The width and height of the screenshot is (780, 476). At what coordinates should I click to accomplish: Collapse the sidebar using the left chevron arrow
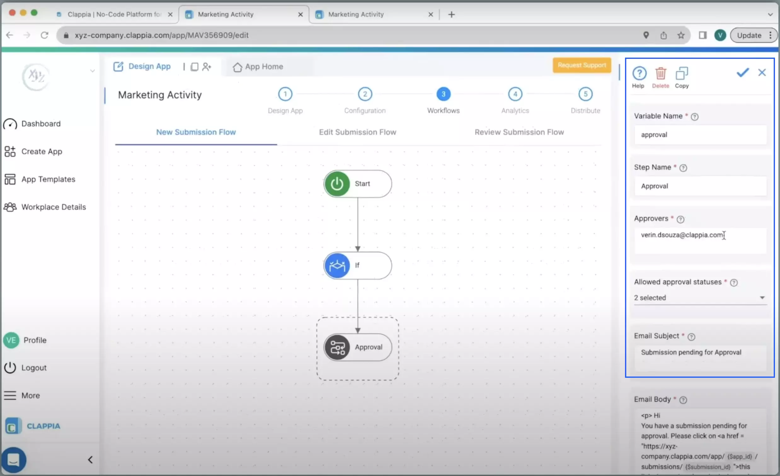pos(90,460)
